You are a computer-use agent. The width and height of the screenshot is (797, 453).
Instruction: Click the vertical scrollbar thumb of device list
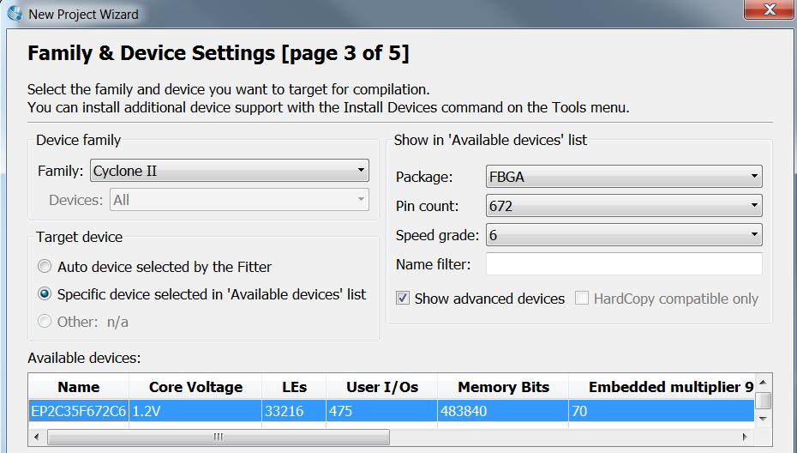(763, 401)
